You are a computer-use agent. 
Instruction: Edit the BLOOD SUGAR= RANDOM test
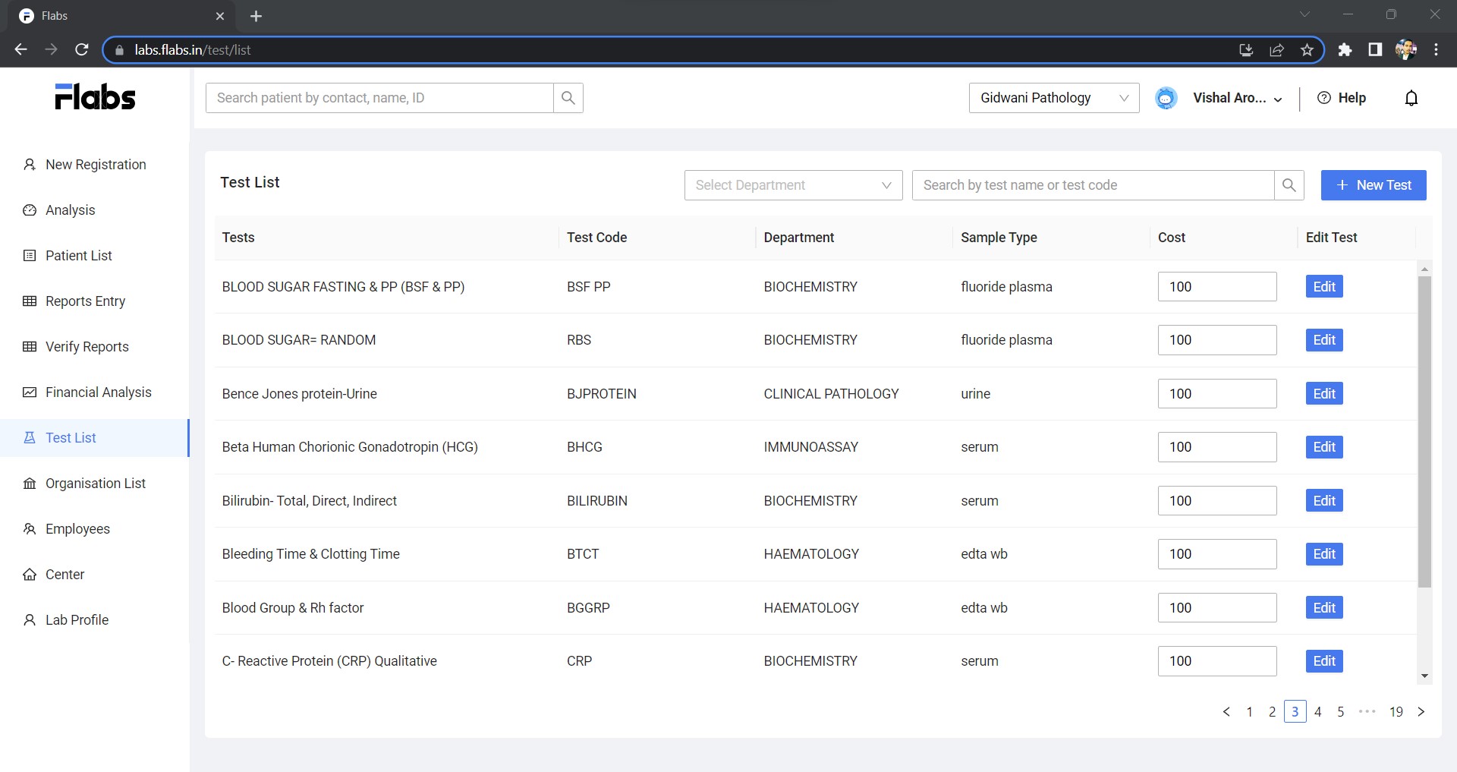[x=1323, y=340]
